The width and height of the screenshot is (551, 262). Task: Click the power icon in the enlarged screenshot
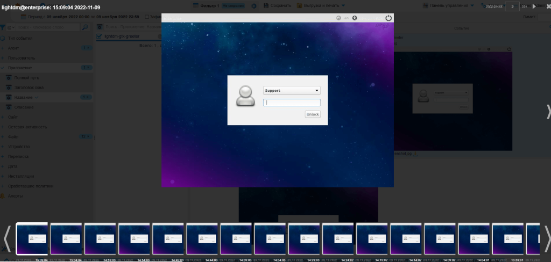click(388, 18)
